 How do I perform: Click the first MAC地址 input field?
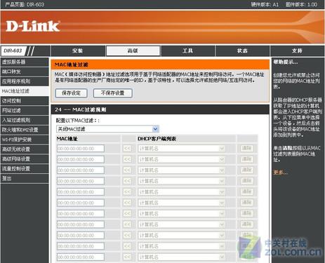pos(81,149)
